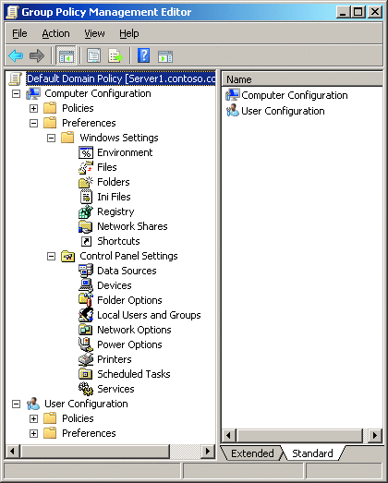
Task: Click the right pane scroll right arrow
Action: [x=375, y=436]
